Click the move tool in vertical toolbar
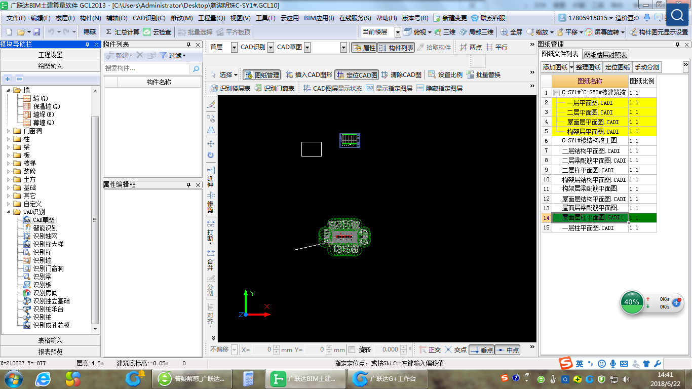 pos(211,144)
